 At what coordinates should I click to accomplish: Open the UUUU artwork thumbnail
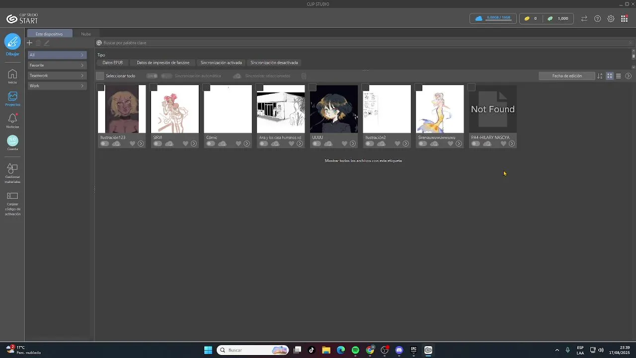click(334, 109)
